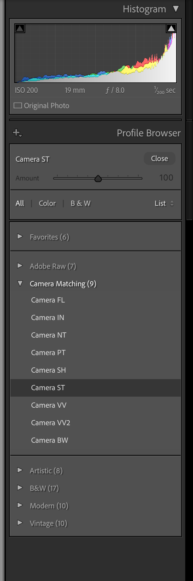The image size is (193, 581).
Task: Filter profiles by Color
Action: pos(47,203)
